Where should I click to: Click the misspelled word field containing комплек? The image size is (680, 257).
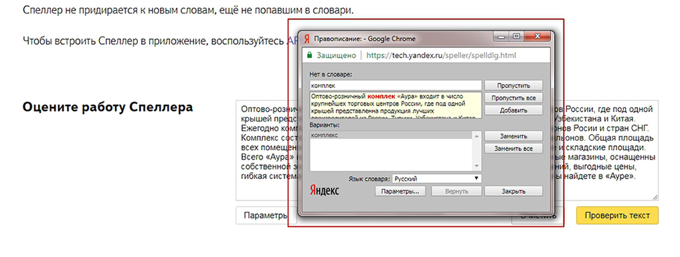click(x=396, y=85)
